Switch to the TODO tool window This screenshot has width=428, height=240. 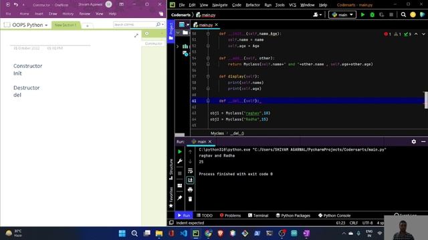tap(205, 215)
